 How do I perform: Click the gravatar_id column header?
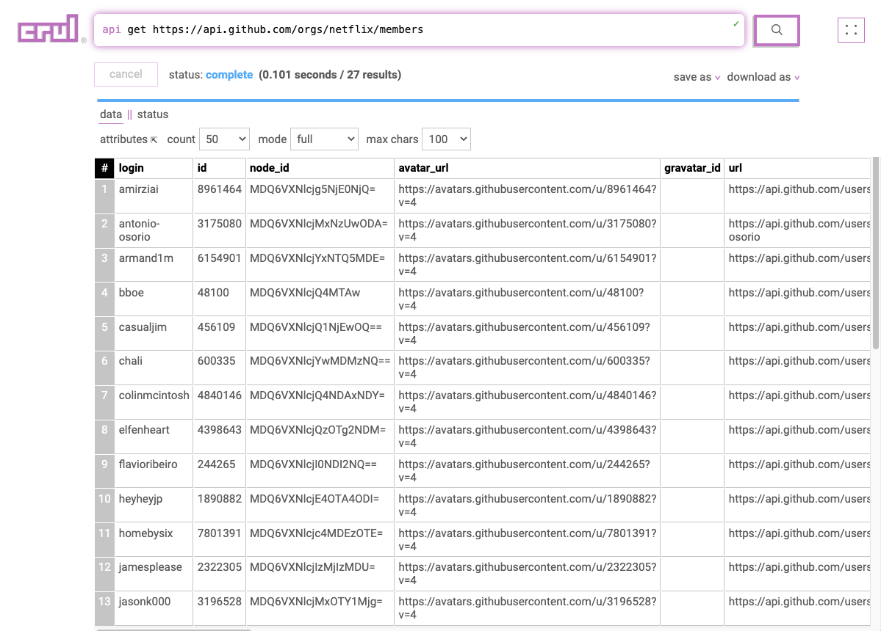692,168
